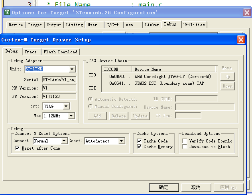Select the Utilities tab in Options

[x=194, y=25]
